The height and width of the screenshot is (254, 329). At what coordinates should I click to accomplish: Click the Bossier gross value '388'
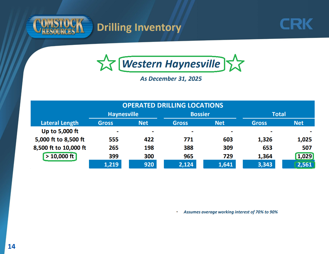[189, 148]
